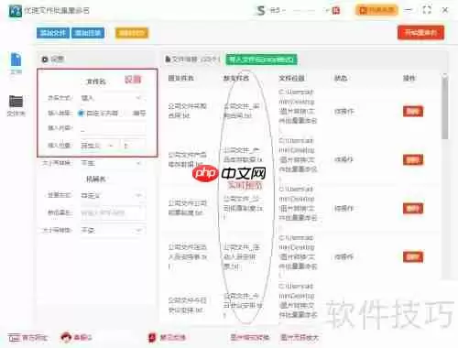
Task: Open the official website icon at bottom
Action: tap(14, 337)
